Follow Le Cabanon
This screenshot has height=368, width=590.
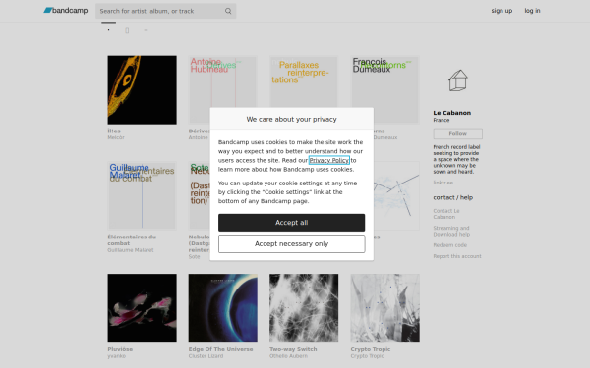tap(457, 133)
